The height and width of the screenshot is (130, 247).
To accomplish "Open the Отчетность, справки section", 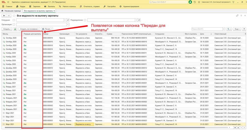I will [x=90, y=6].
